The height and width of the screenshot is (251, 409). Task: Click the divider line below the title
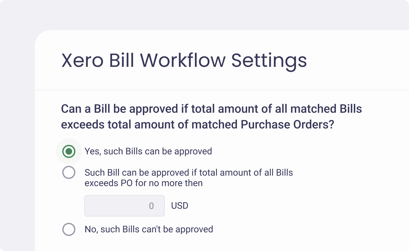tap(222, 90)
